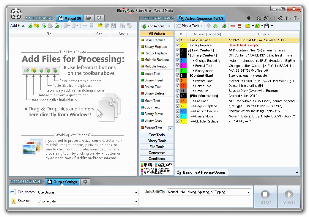Move selected action down with green arrow
Image resolution: width=309 pixels, height=217 pixels.
coord(215,26)
